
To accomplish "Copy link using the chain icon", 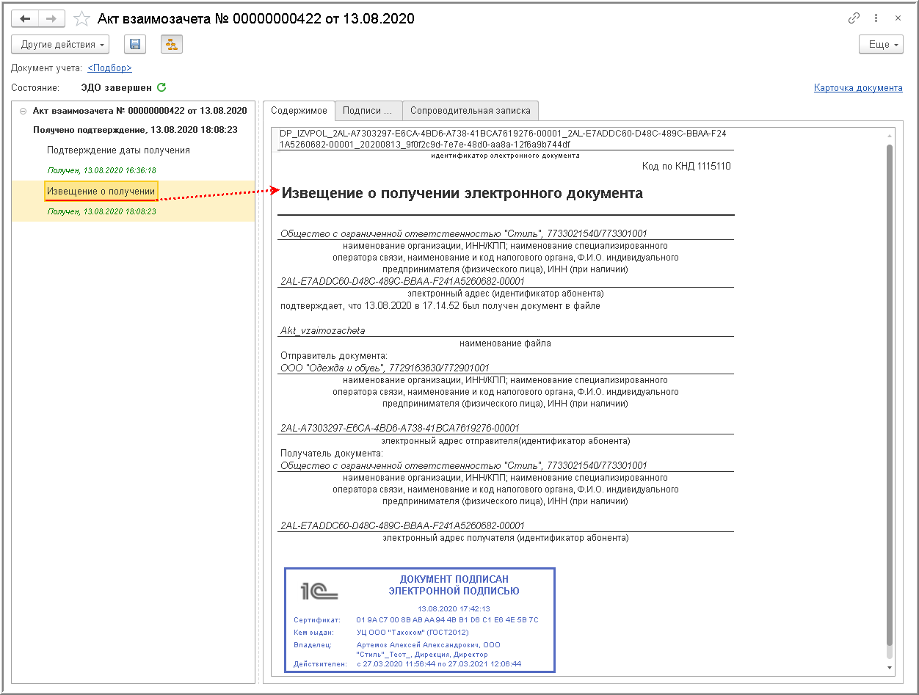I will point(854,19).
